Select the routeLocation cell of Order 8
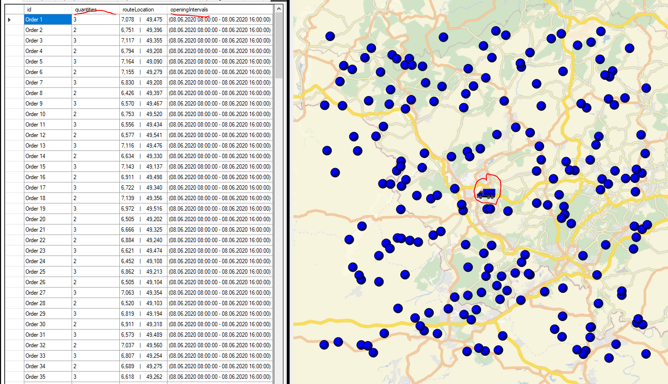The height and width of the screenshot is (384, 668). (x=143, y=93)
